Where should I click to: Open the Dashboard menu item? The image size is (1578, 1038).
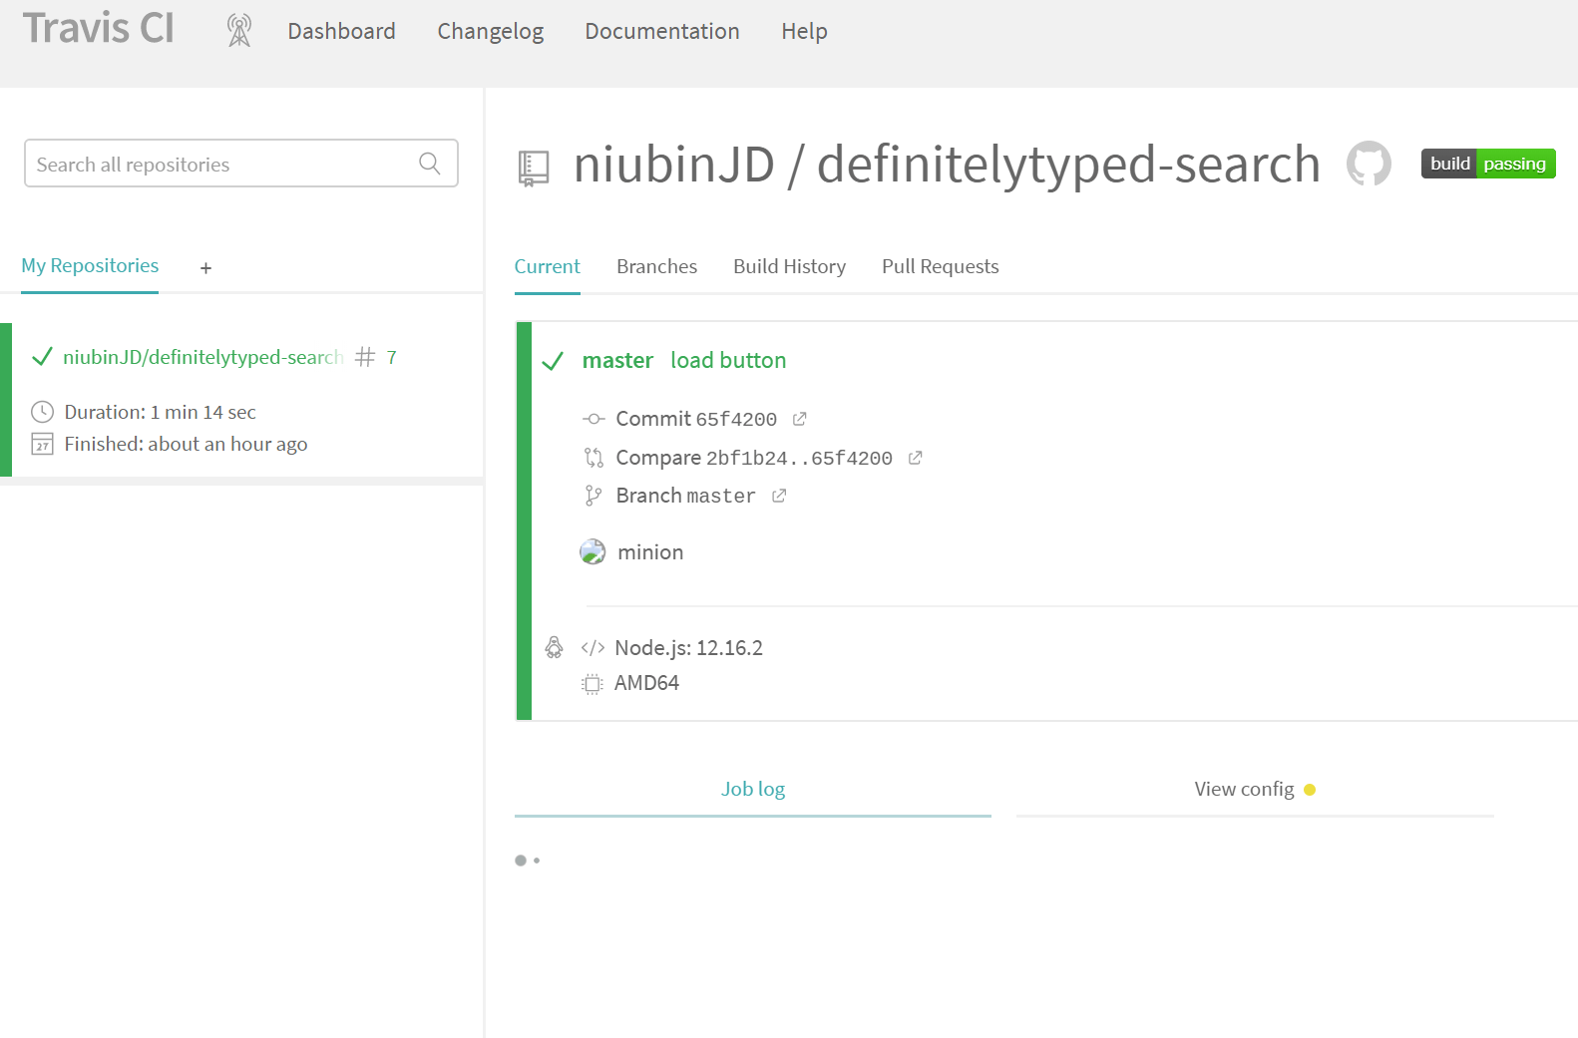[x=341, y=31]
